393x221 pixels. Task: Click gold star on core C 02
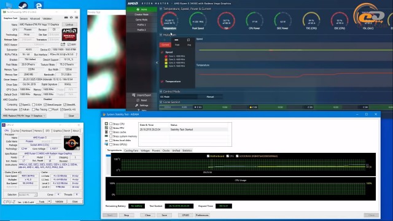(251, 107)
